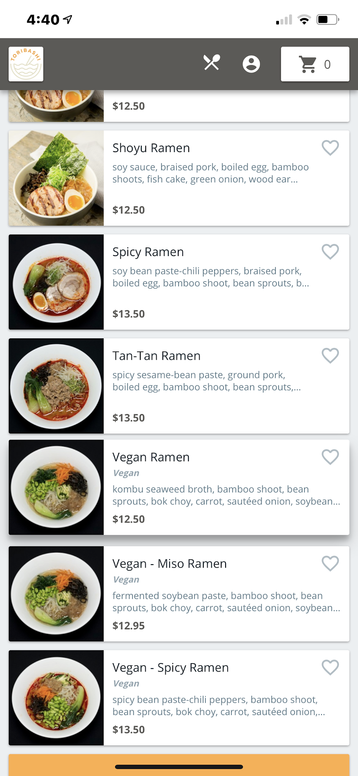Open the Shoyu Ramen photo thumbnail
Screen dimensions: 358x776
point(56,178)
